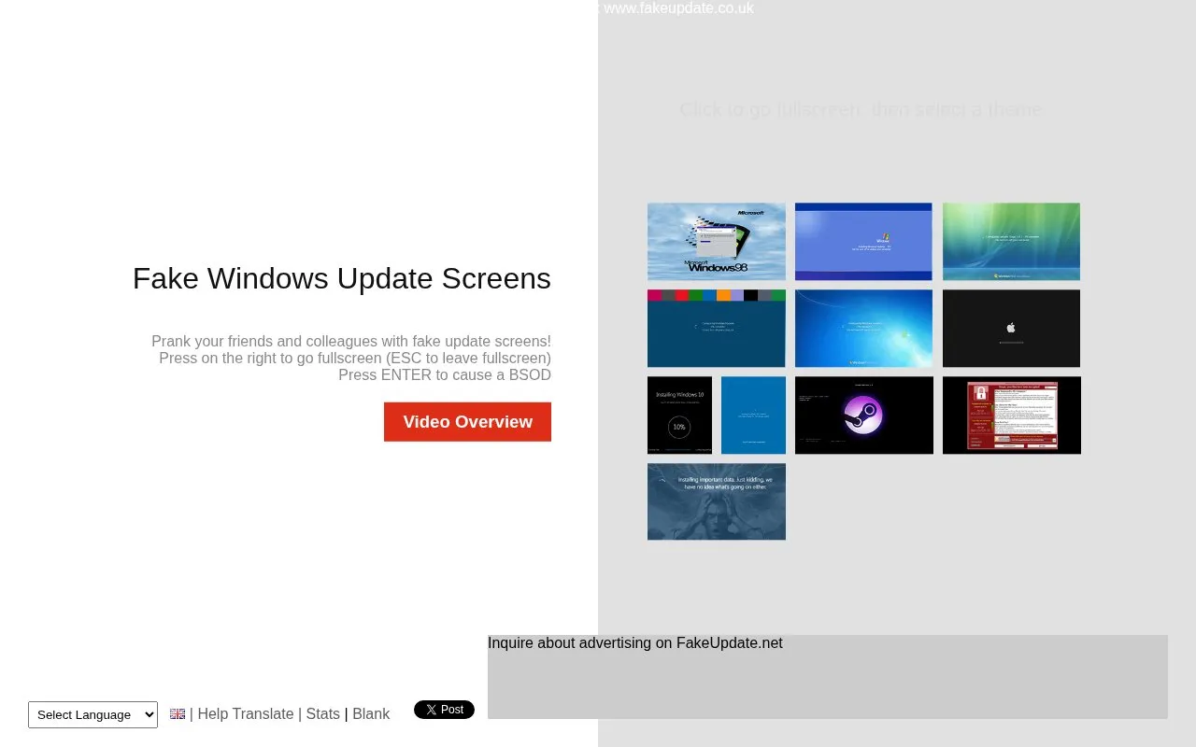Click 'Press on the right to go fullscreen' line

coord(355,358)
